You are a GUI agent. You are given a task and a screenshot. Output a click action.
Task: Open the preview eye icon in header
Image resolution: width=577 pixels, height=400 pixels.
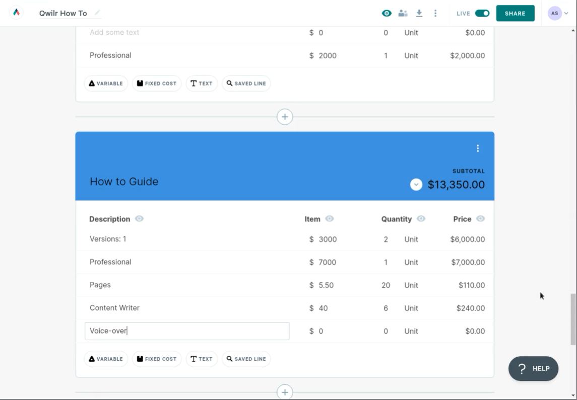[x=387, y=13]
